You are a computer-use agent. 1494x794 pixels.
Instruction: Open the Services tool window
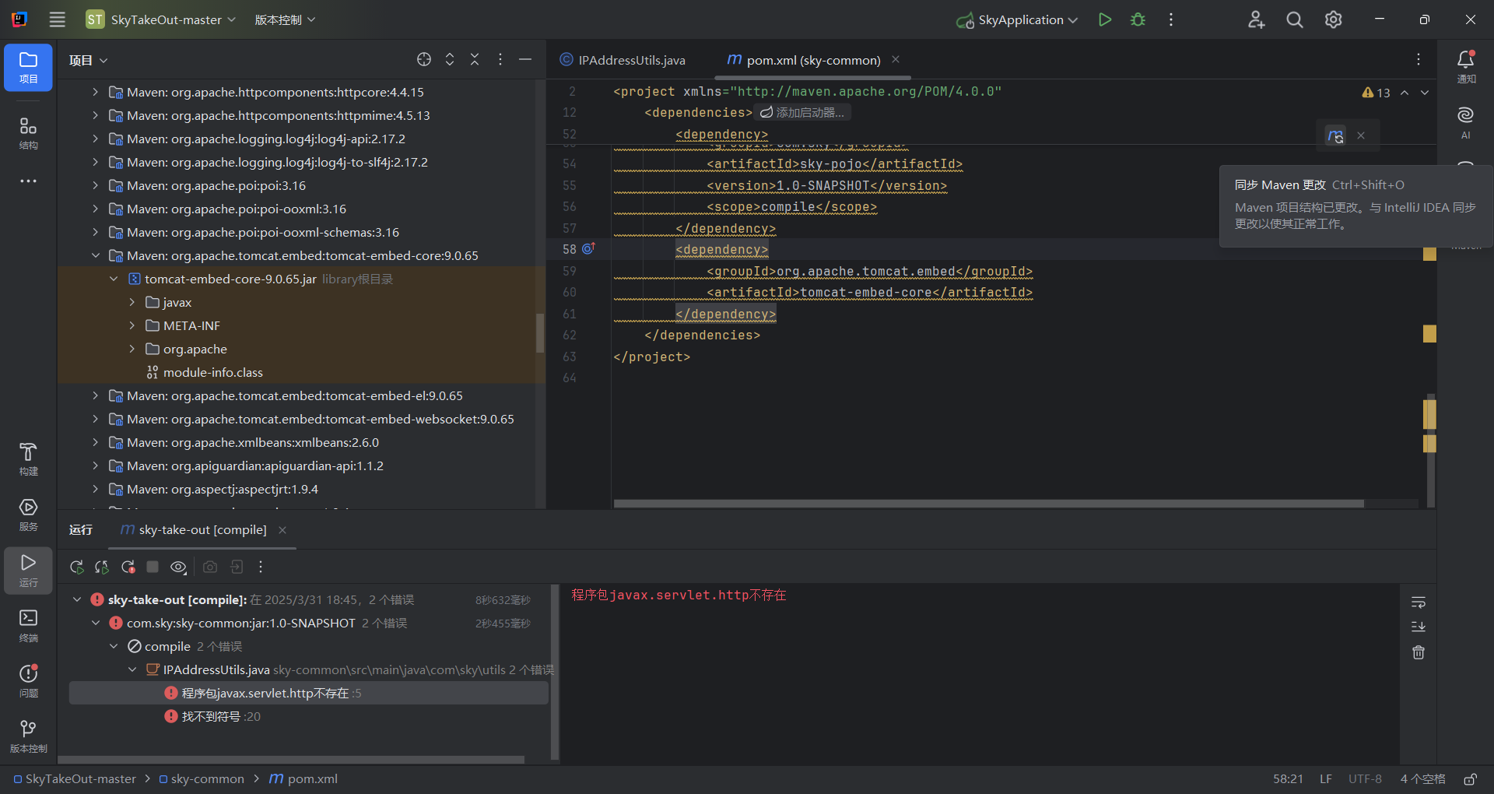coord(28,515)
